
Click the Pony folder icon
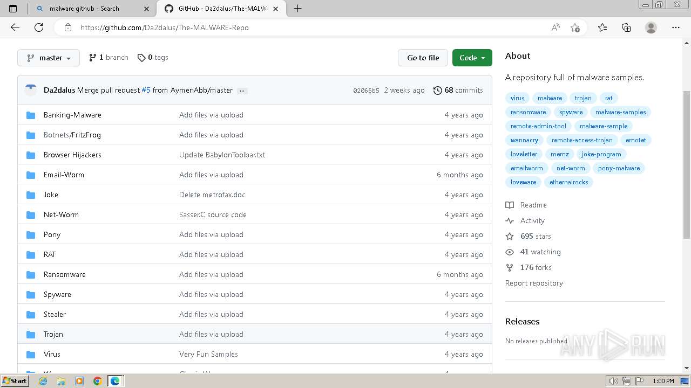[31, 234]
